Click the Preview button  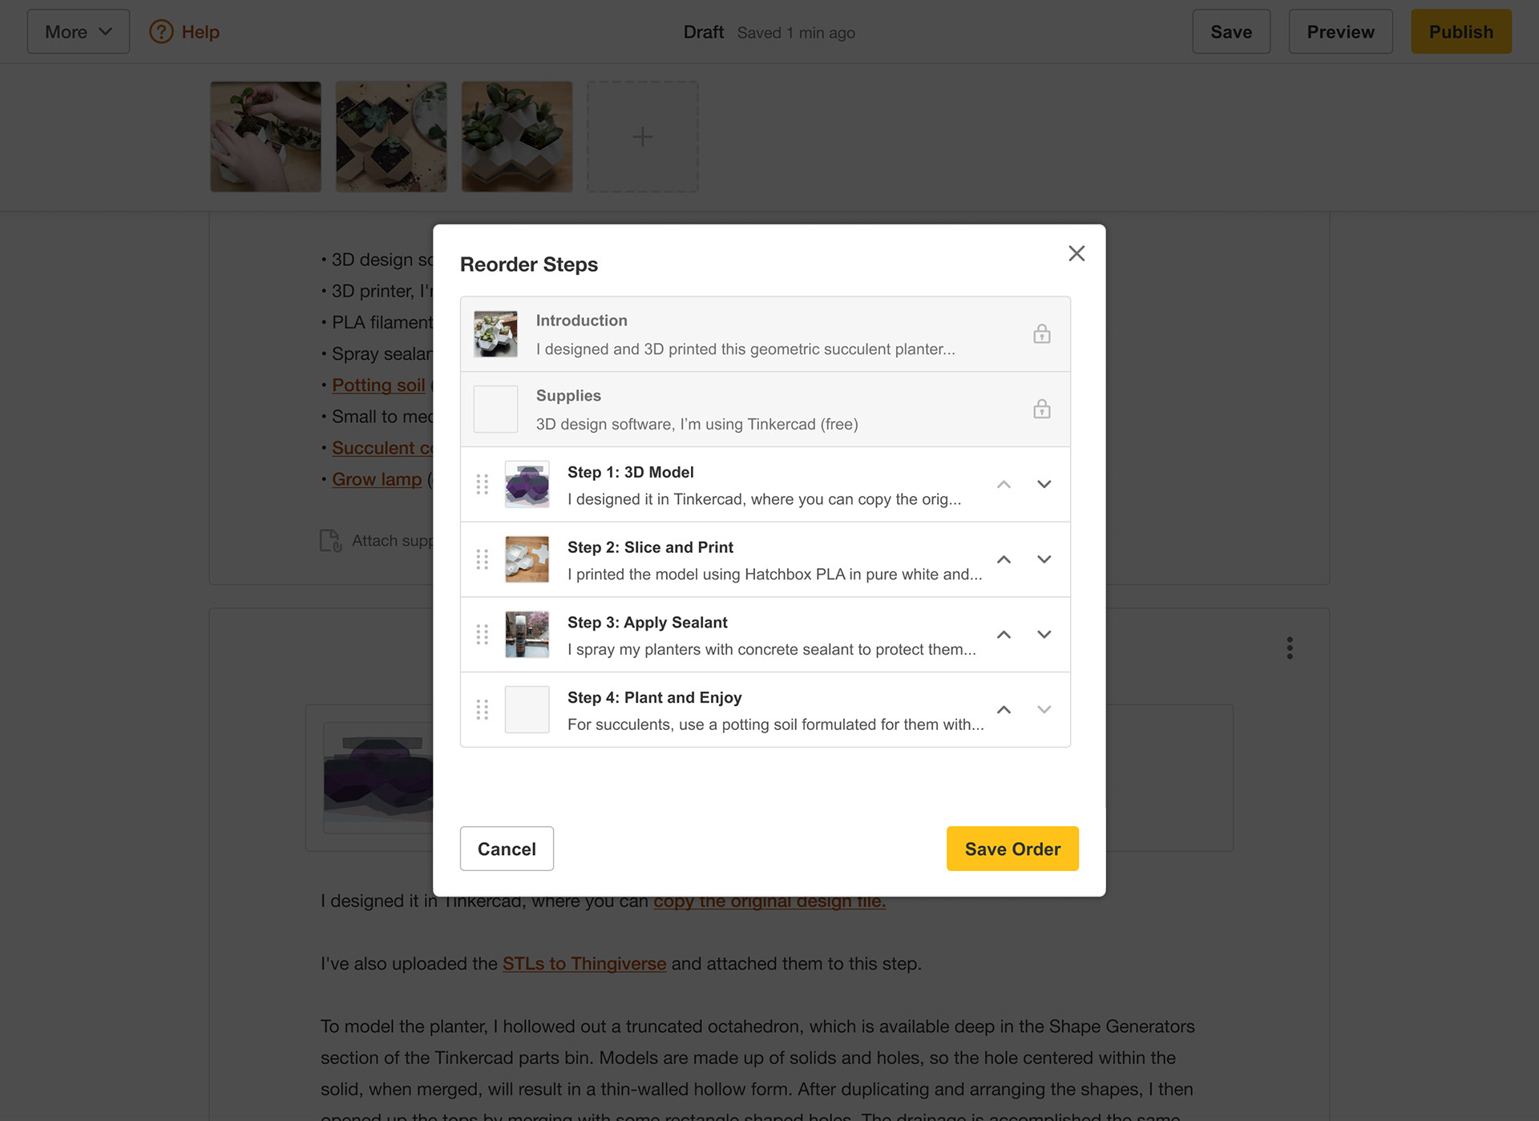pos(1339,32)
